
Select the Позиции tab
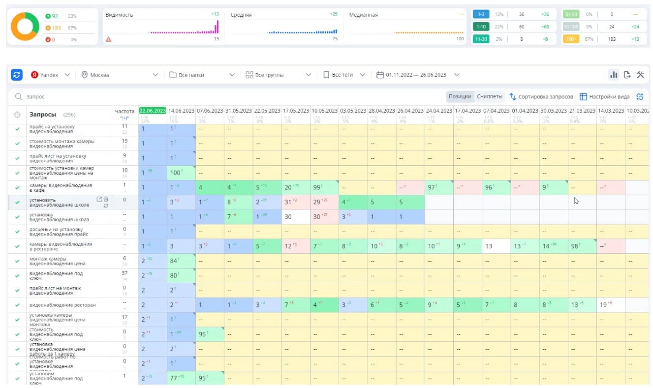click(460, 96)
